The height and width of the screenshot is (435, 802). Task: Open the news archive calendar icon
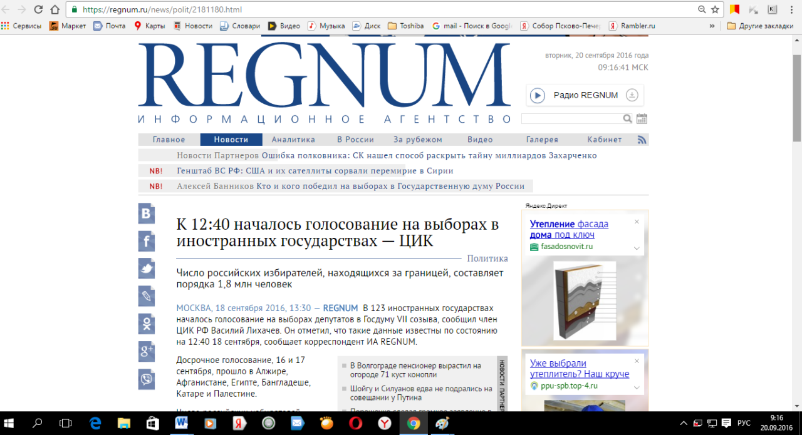(x=642, y=119)
